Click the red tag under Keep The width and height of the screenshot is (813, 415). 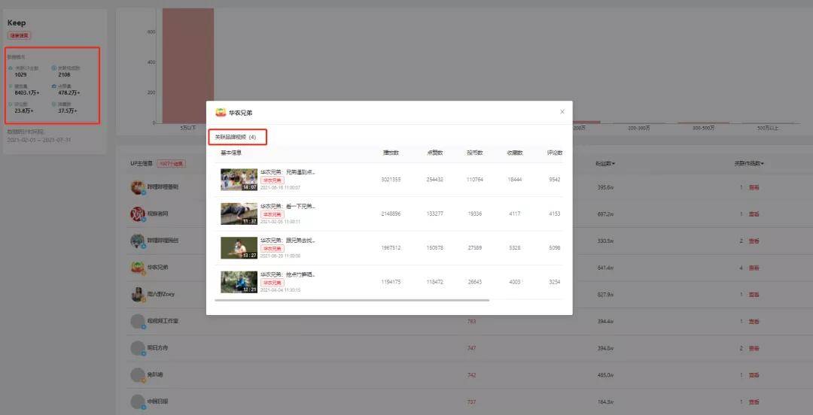[19, 36]
